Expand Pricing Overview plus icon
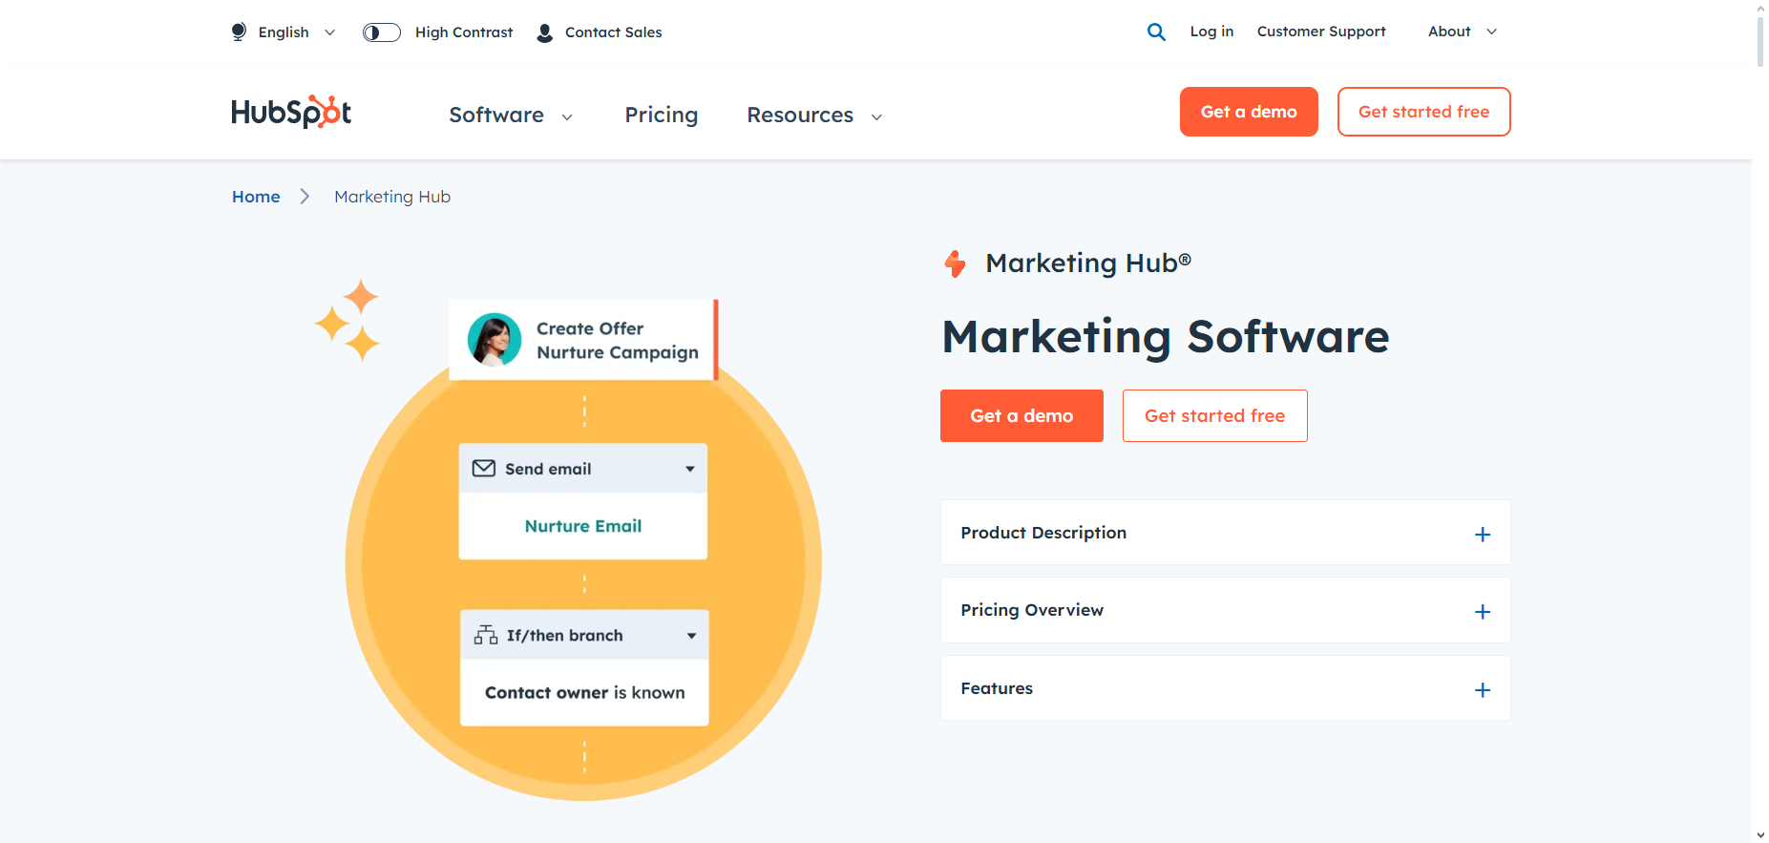 pyautogui.click(x=1483, y=612)
